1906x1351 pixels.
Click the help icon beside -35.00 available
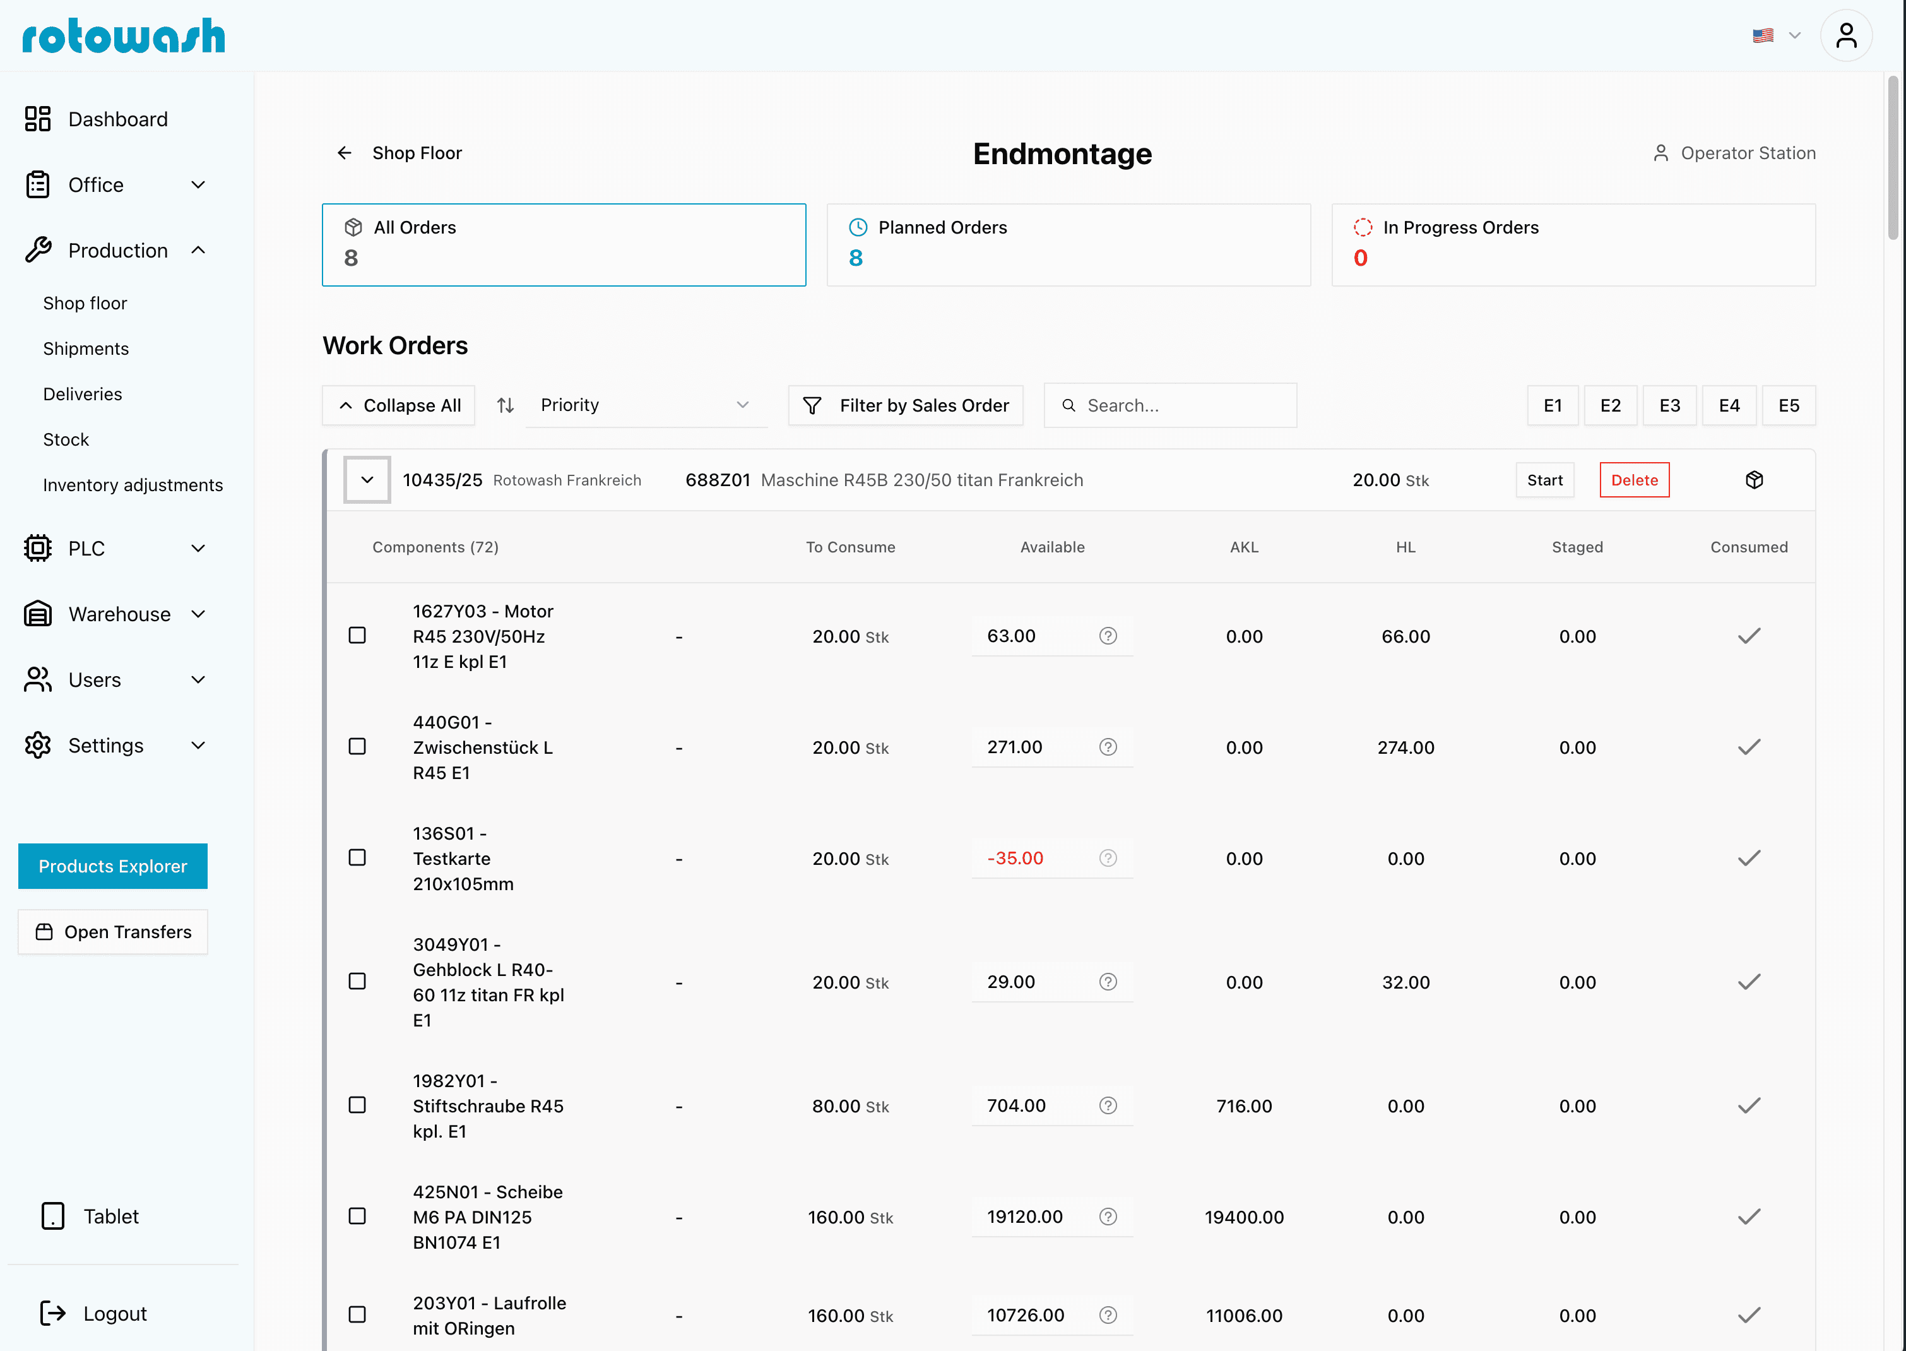[1108, 859]
